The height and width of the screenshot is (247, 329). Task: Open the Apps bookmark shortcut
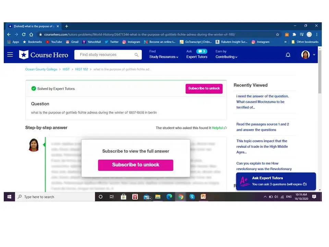coord(13,42)
